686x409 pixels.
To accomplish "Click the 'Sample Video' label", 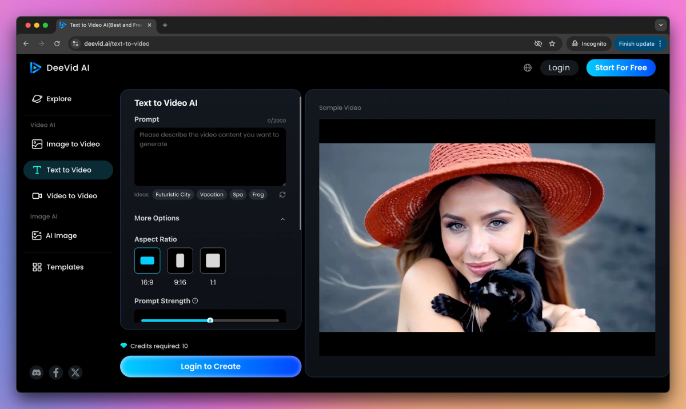I will coord(340,108).
